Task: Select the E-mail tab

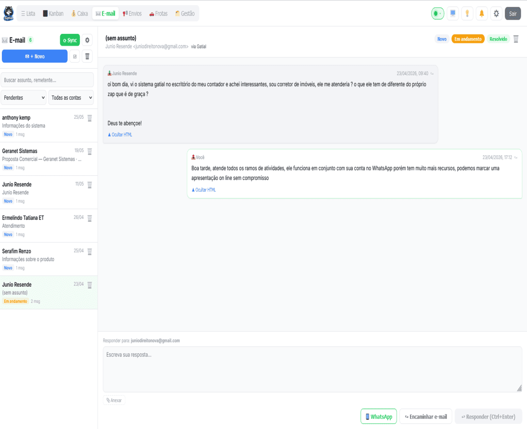Action: coord(105,14)
